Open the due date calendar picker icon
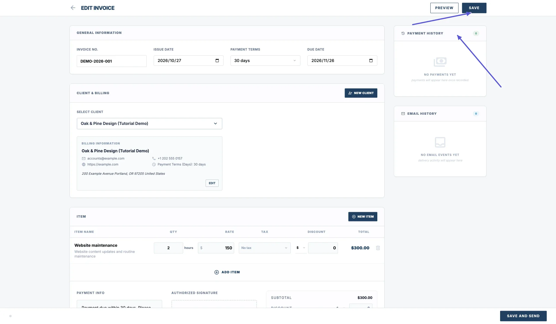This screenshot has width=556, height=324. coord(371,61)
